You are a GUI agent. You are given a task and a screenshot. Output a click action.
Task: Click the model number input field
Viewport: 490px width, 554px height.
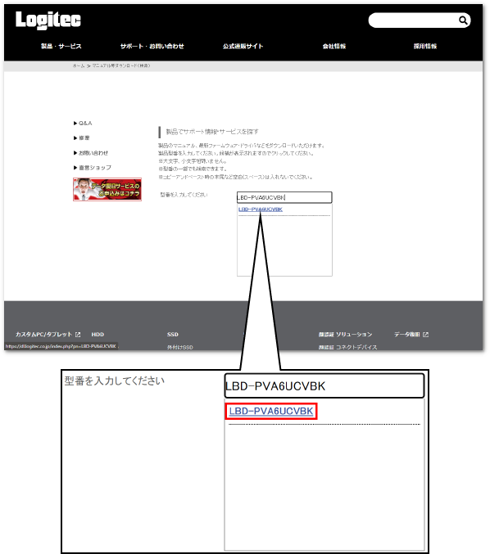click(x=284, y=197)
